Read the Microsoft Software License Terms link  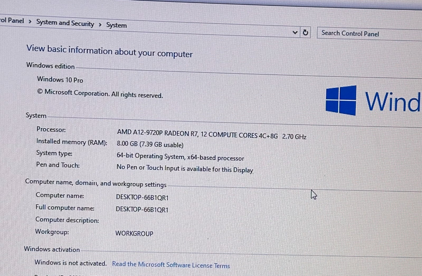point(171,265)
